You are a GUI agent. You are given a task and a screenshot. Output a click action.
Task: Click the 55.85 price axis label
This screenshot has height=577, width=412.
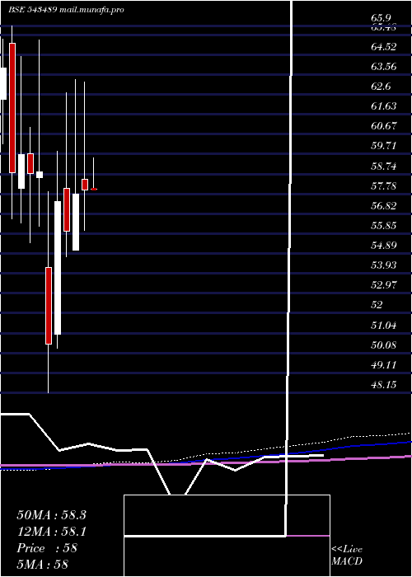tap(384, 226)
